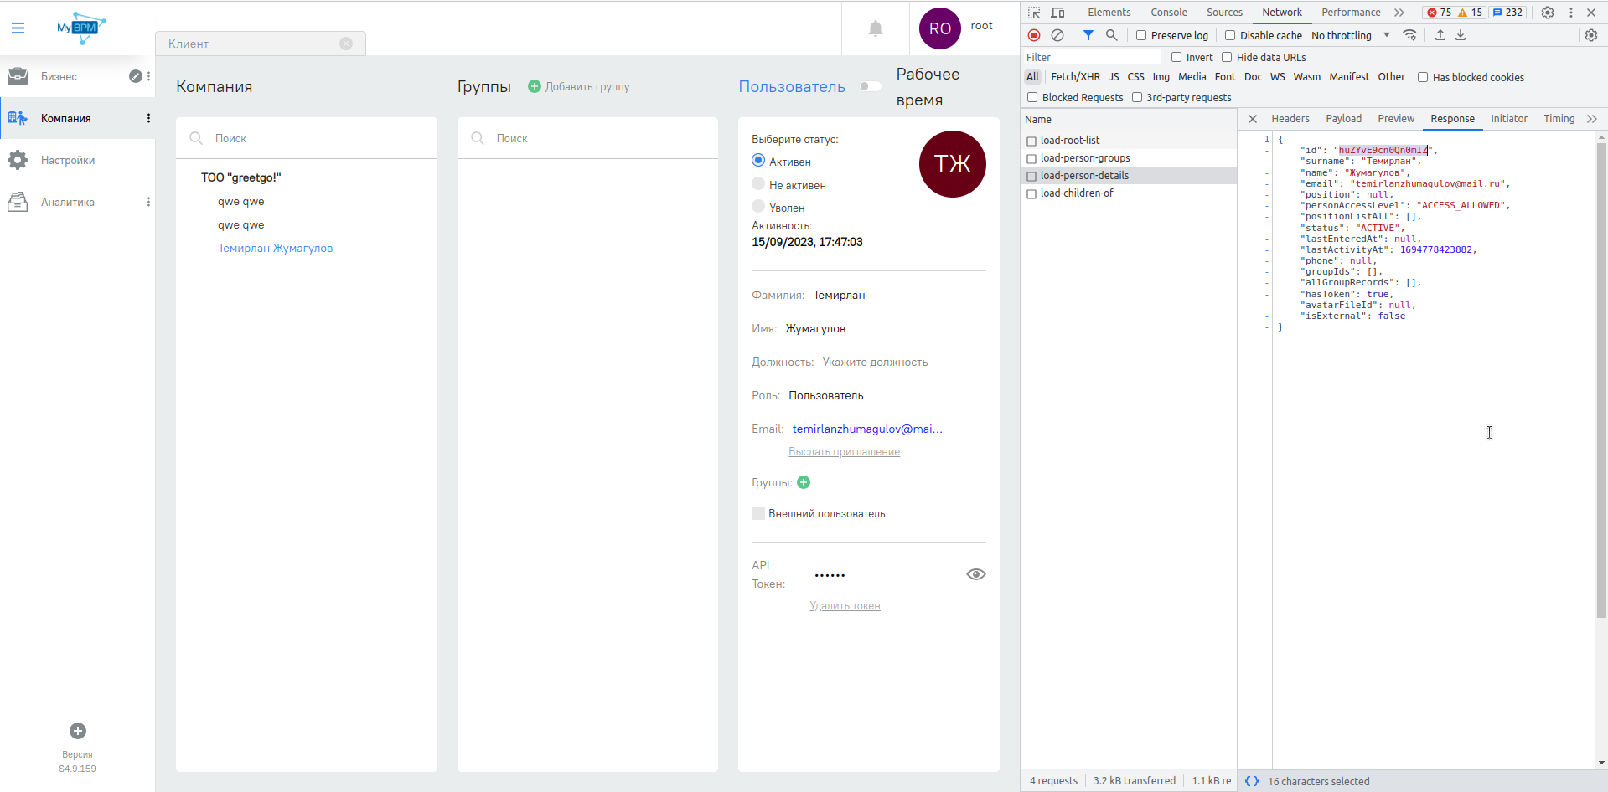This screenshot has height=792, width=1608.
Task: Expand more DevTools tabs chevron
Action: pyautogui.click(x=1399, y=13)
